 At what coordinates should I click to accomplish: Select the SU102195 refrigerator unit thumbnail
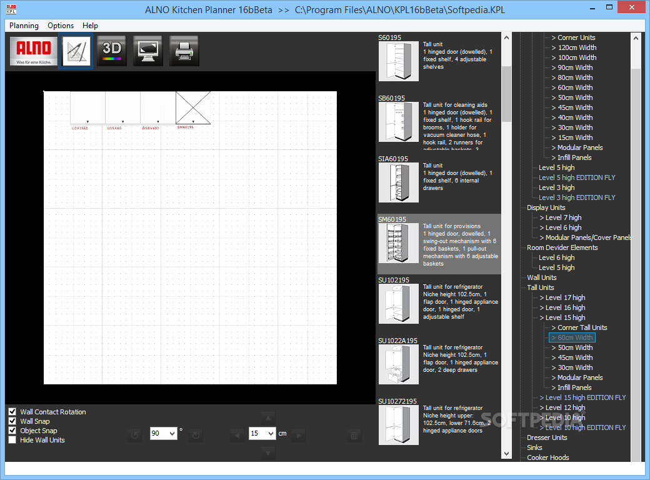398,303
